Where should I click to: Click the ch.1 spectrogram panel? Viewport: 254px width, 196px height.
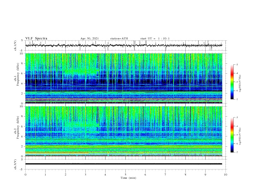[x=123, y=78]
